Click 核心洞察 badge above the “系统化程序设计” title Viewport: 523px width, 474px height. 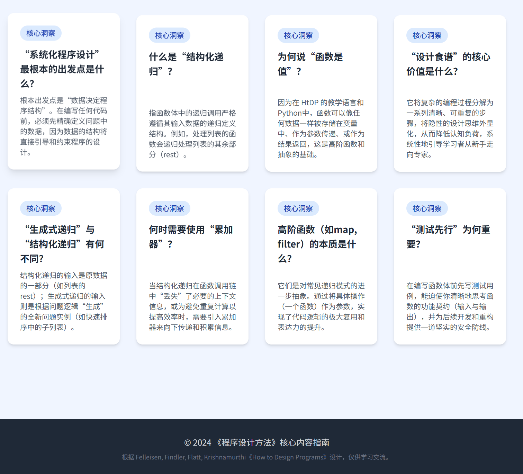(x=41, y=33)
